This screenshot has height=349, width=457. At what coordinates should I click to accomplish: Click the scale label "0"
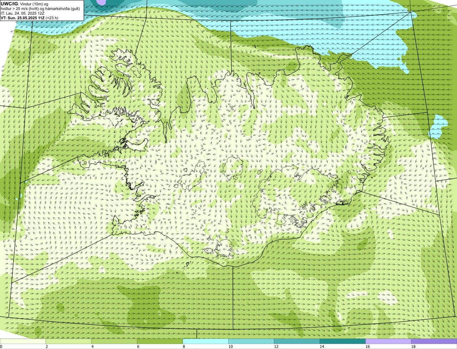(x=1, y=347)
